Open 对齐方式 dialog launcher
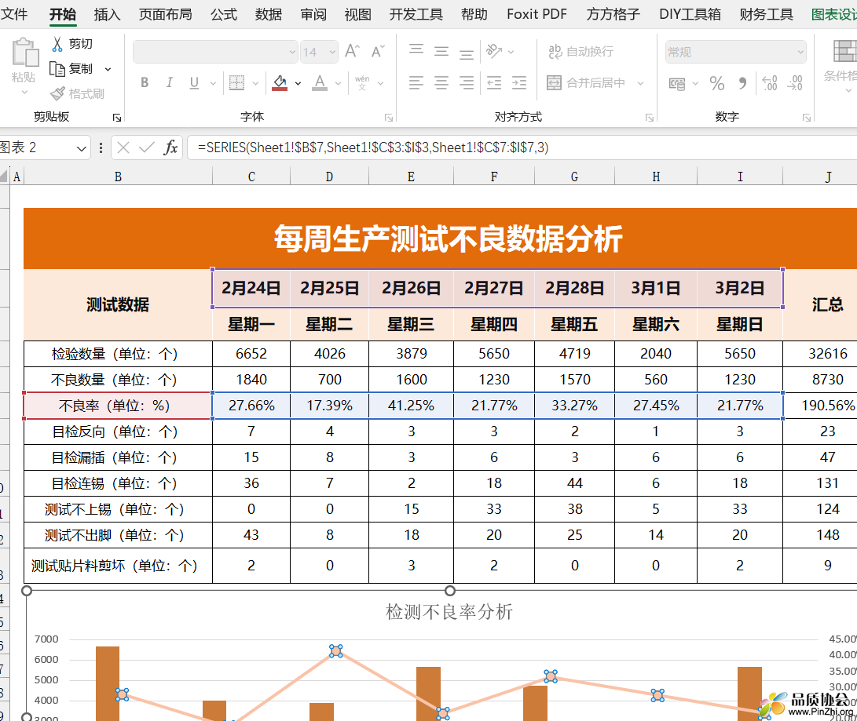The width and height of the screenshot is (857, 721). pyautogui.click(x=650, y=118)
